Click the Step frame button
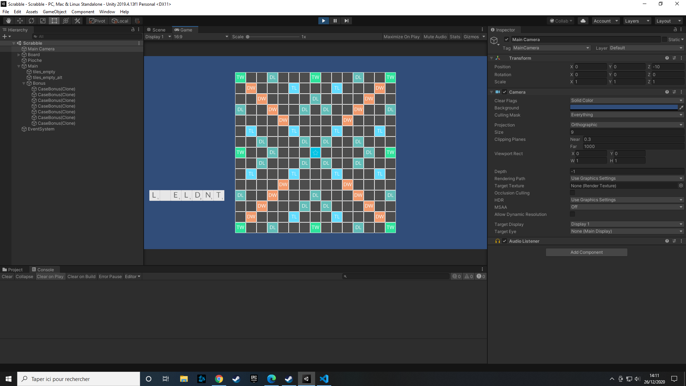Screen dimensions: 686x386 coord(346,20)
